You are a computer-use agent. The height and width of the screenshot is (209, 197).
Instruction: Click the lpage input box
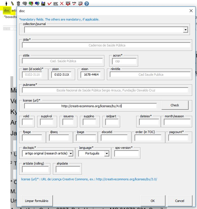[86, 138]
